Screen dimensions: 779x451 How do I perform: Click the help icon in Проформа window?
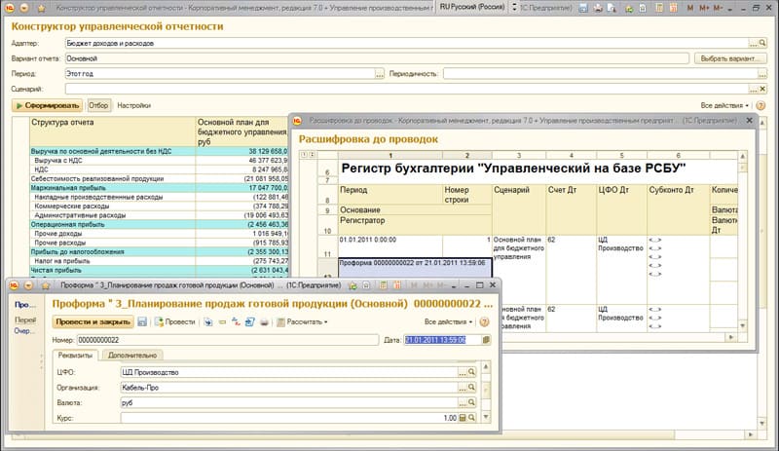(484, 321)
